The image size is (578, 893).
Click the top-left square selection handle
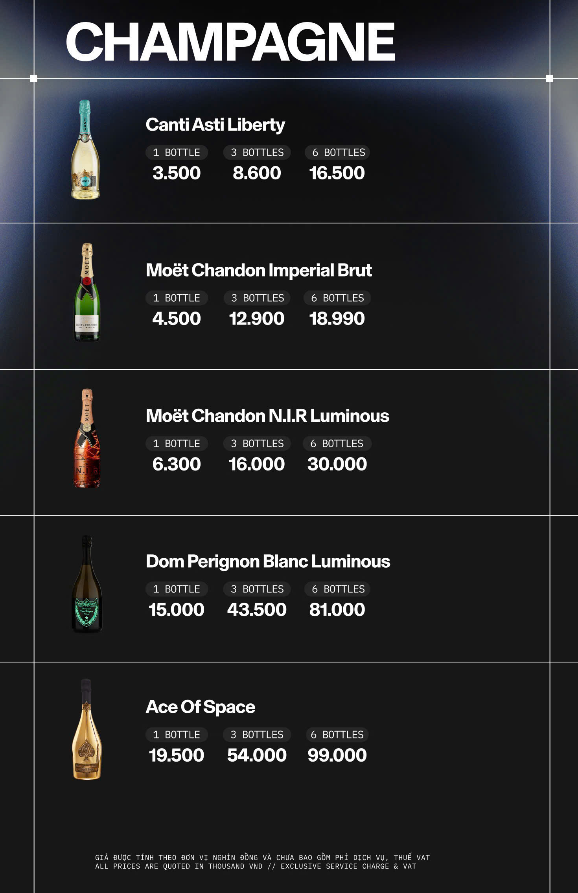point(33,78)
